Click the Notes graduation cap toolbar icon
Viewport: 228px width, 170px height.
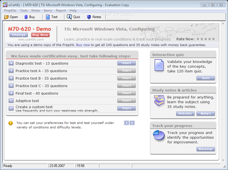point(89,17)
